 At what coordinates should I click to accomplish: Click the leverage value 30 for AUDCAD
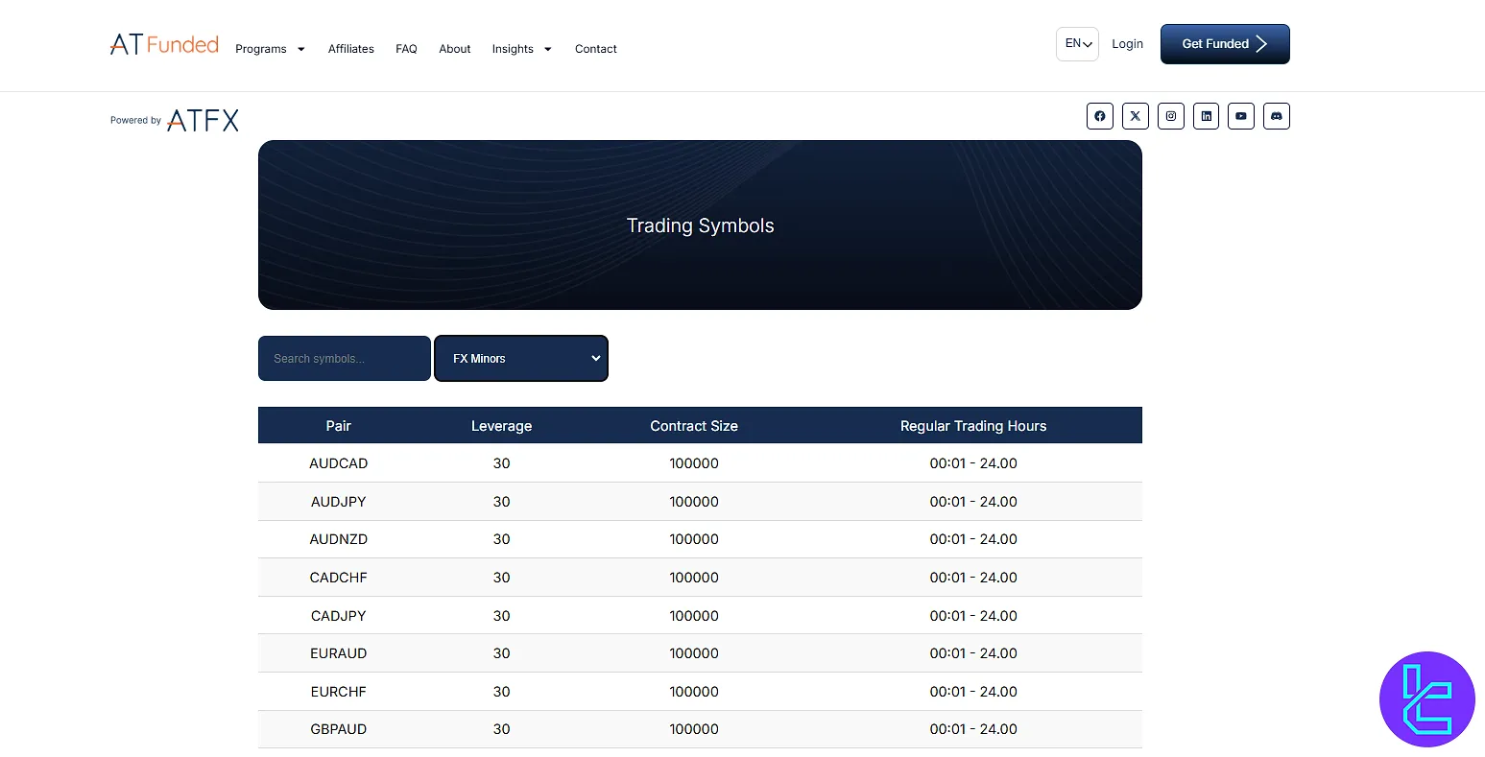[x=502, y=463]
